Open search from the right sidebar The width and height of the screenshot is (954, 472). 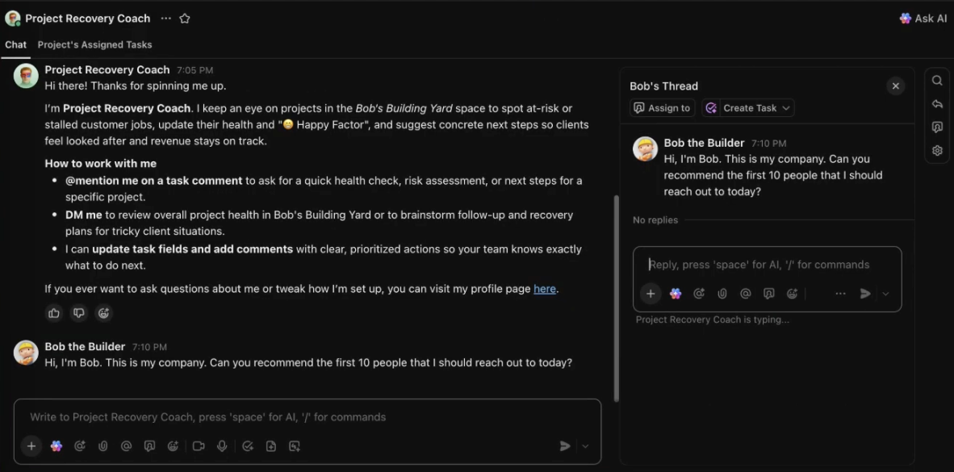click(937, 81)
